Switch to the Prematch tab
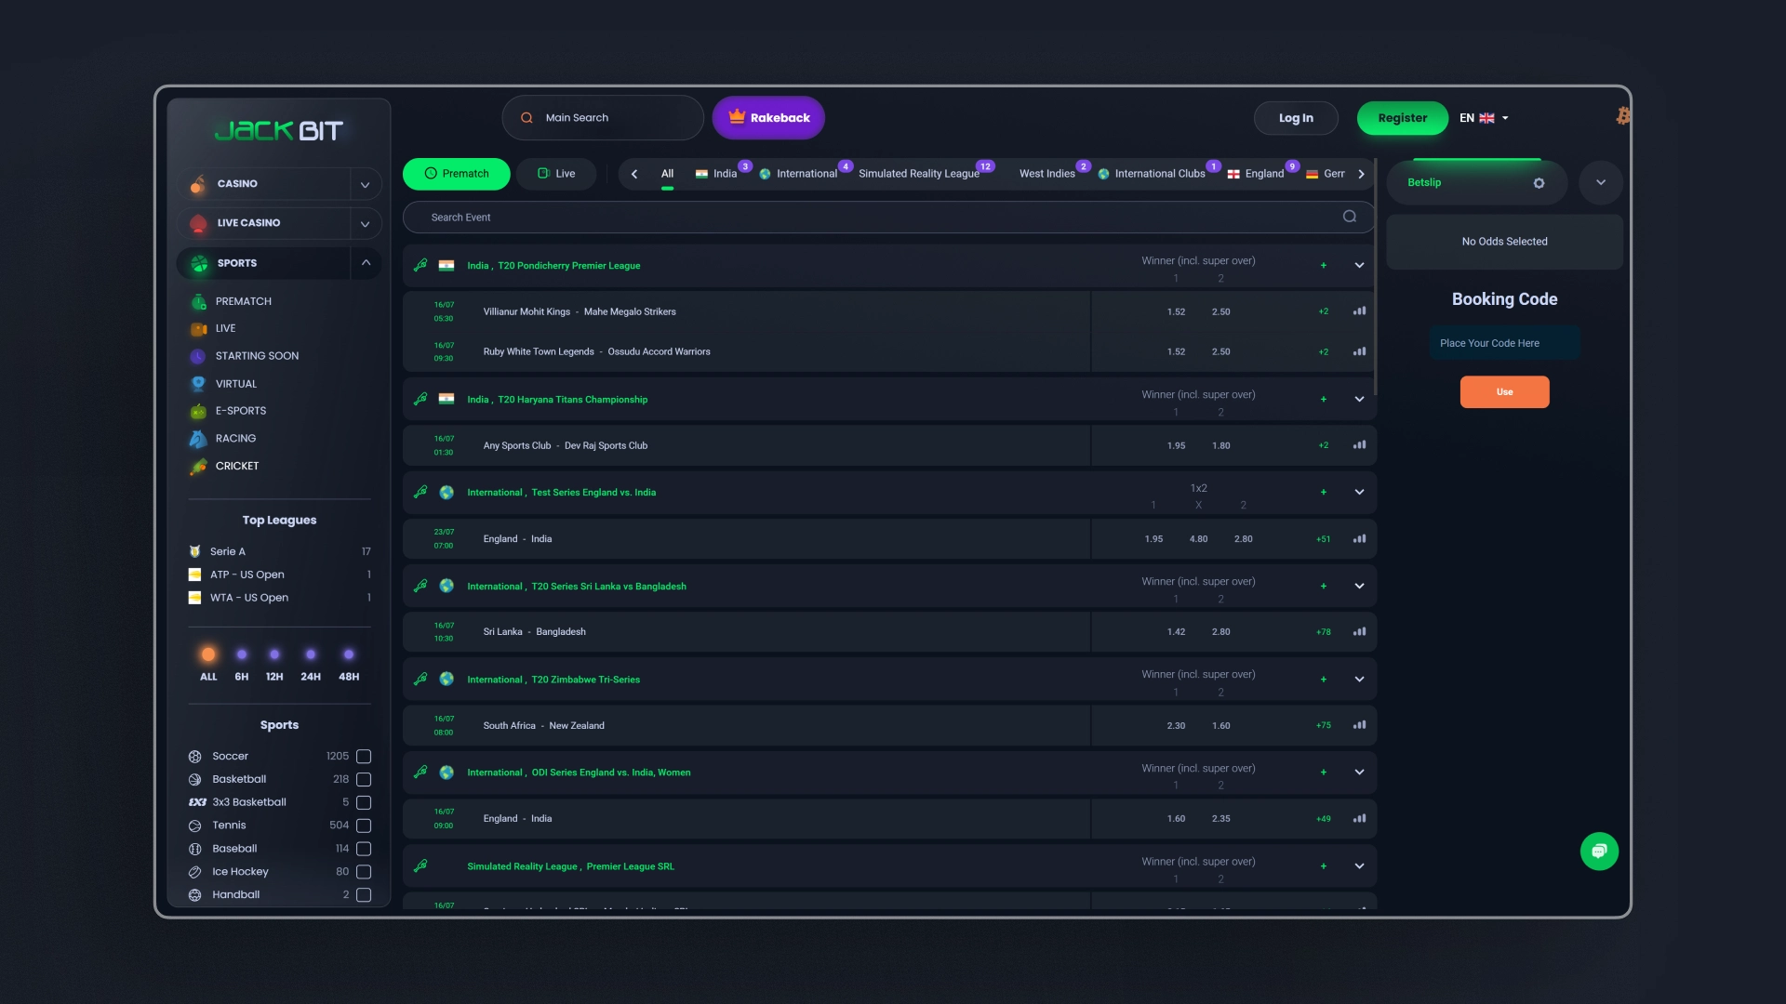Screen dimensions: 1786x1004 click(x=456, y=174)
